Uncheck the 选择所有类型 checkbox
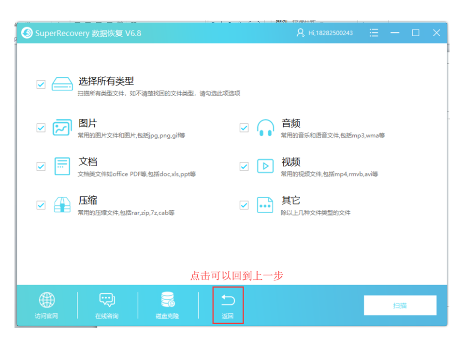The height and width of the screenshot is (348, 464). (41, 84)
